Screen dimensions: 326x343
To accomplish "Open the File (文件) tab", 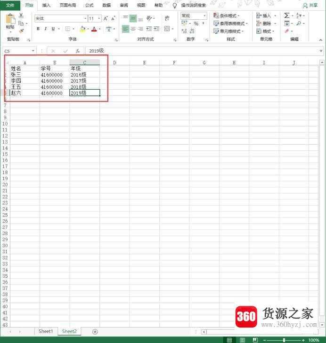I will tap(10, 5).
